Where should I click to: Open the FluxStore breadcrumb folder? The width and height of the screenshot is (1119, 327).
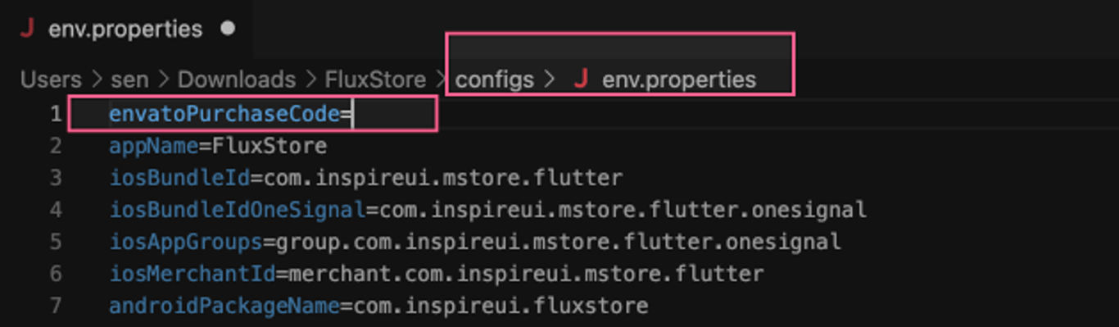point(375,79)
